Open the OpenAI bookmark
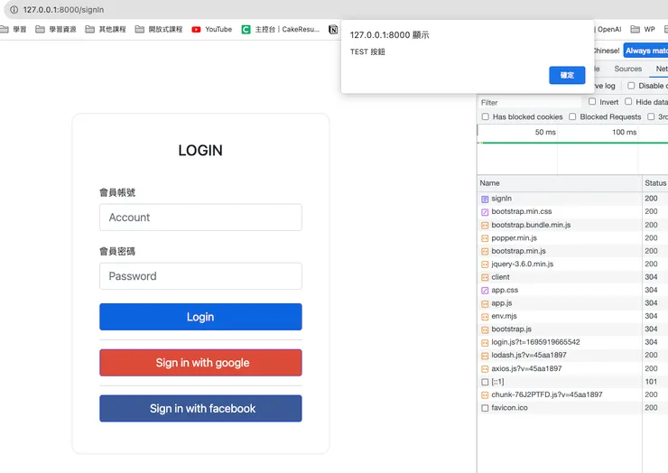The image size is (668, 473). 608,30
